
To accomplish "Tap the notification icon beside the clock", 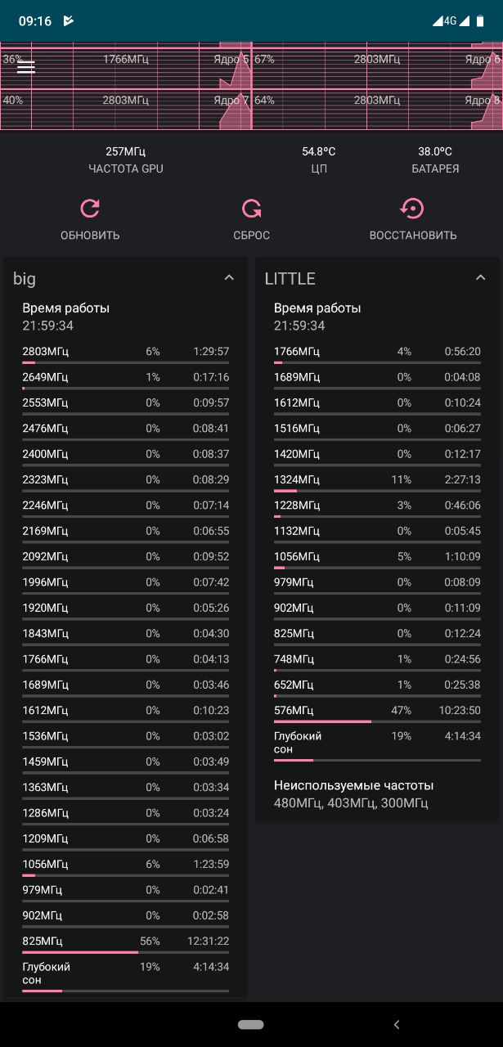I will pos(69,21).
